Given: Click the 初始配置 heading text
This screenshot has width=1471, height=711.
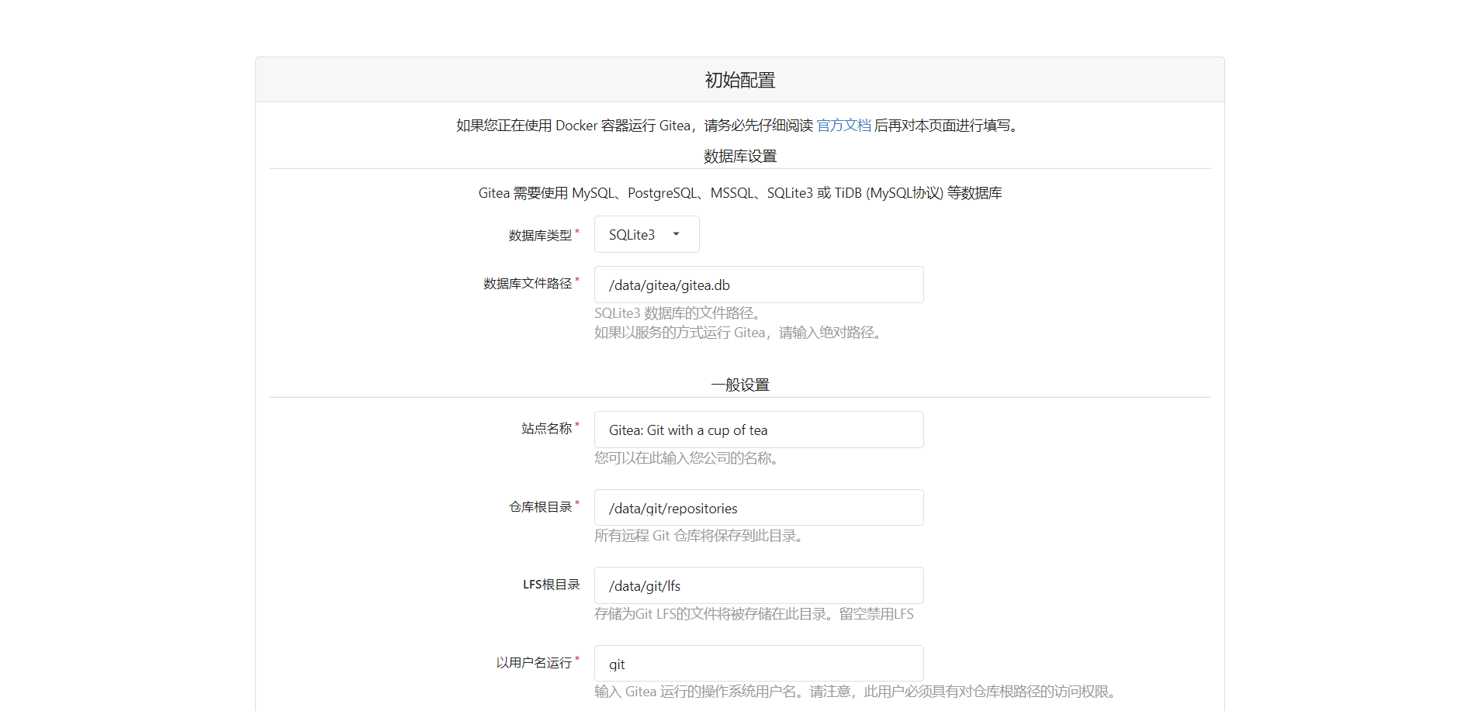Looking at the screenshot, I should 740,80.
